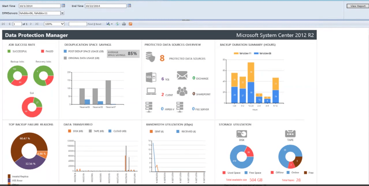Click the Client laptop icon
Viewport: 369px width, 186px height.
(151, 91)
